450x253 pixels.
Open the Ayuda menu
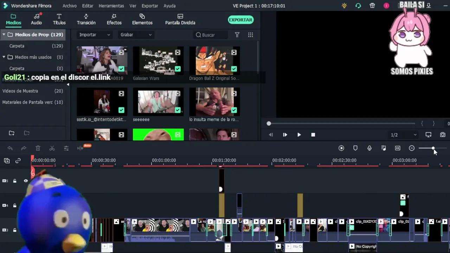[x=169, y=6]
